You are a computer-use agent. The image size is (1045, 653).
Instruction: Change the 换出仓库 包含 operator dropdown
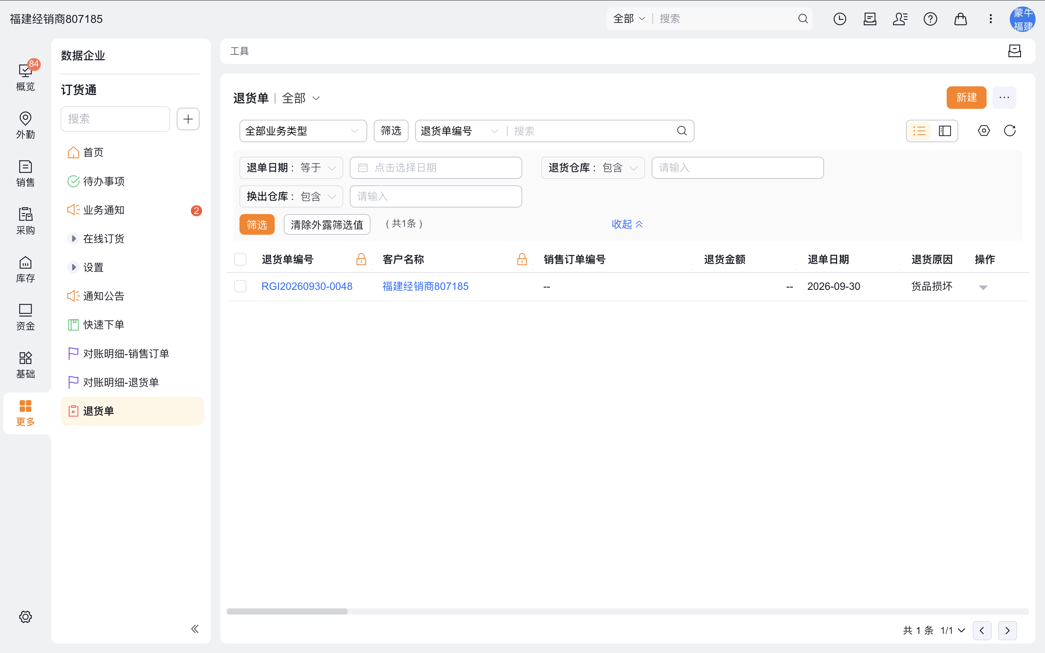click(x=291, y=197)
